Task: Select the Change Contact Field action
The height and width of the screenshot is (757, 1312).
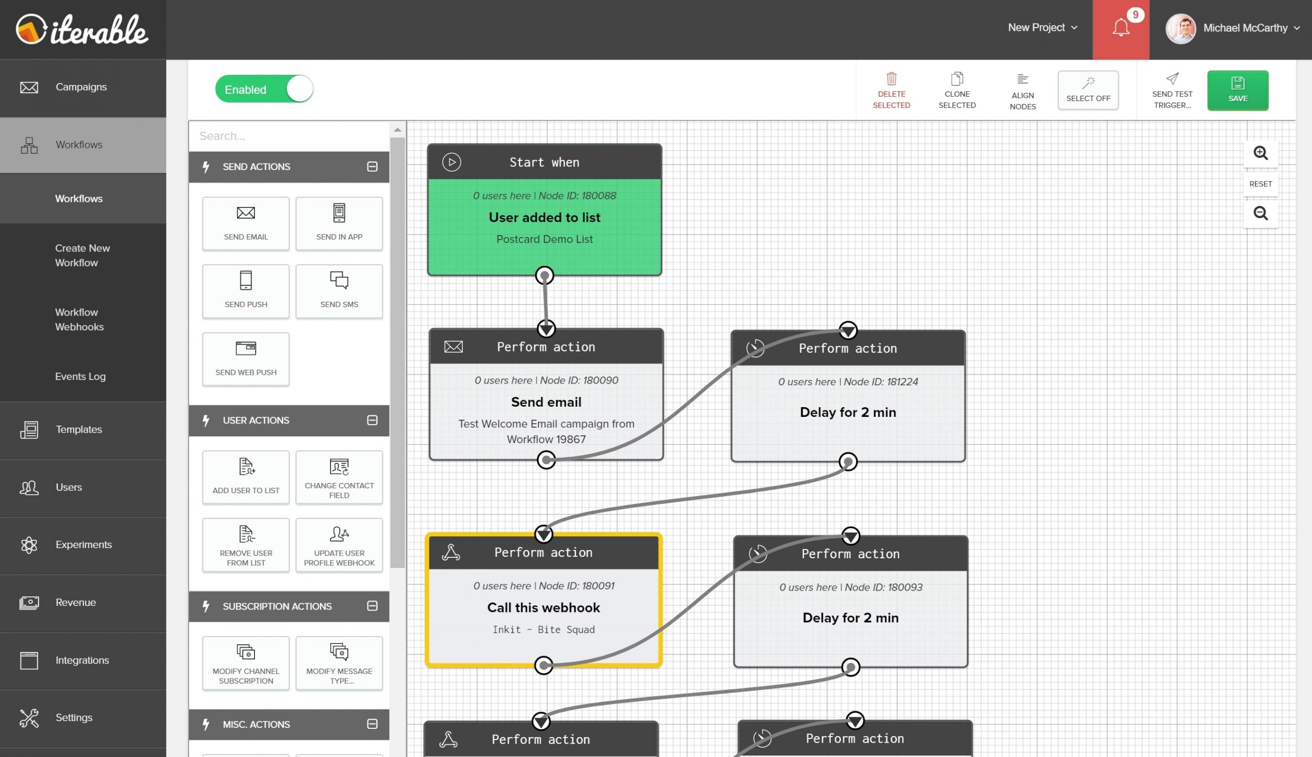Action: (339, 477)
